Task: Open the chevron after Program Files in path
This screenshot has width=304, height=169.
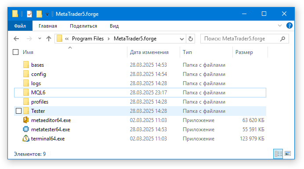Action: tap(109, 39)
